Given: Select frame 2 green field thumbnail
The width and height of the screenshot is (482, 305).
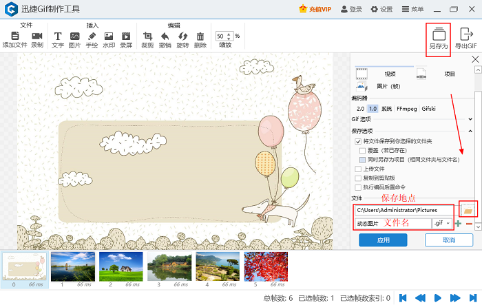Looking at the screenshot, I should (121, 266).
